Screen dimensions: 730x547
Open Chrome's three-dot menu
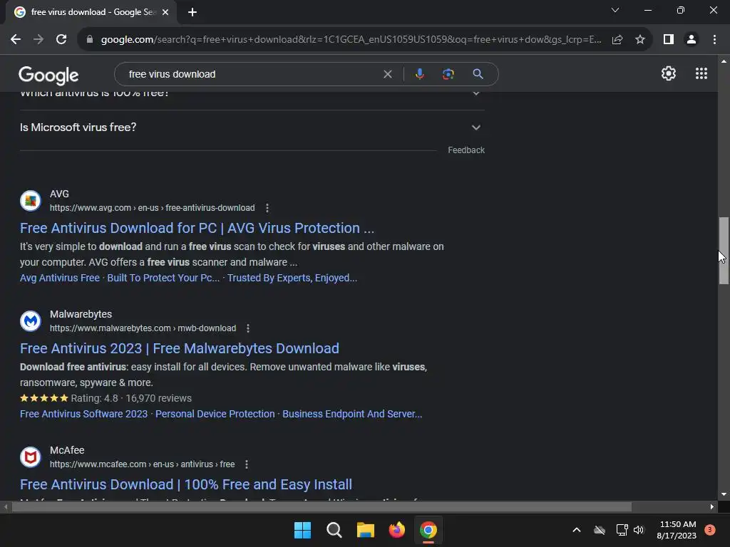point(714,40)
